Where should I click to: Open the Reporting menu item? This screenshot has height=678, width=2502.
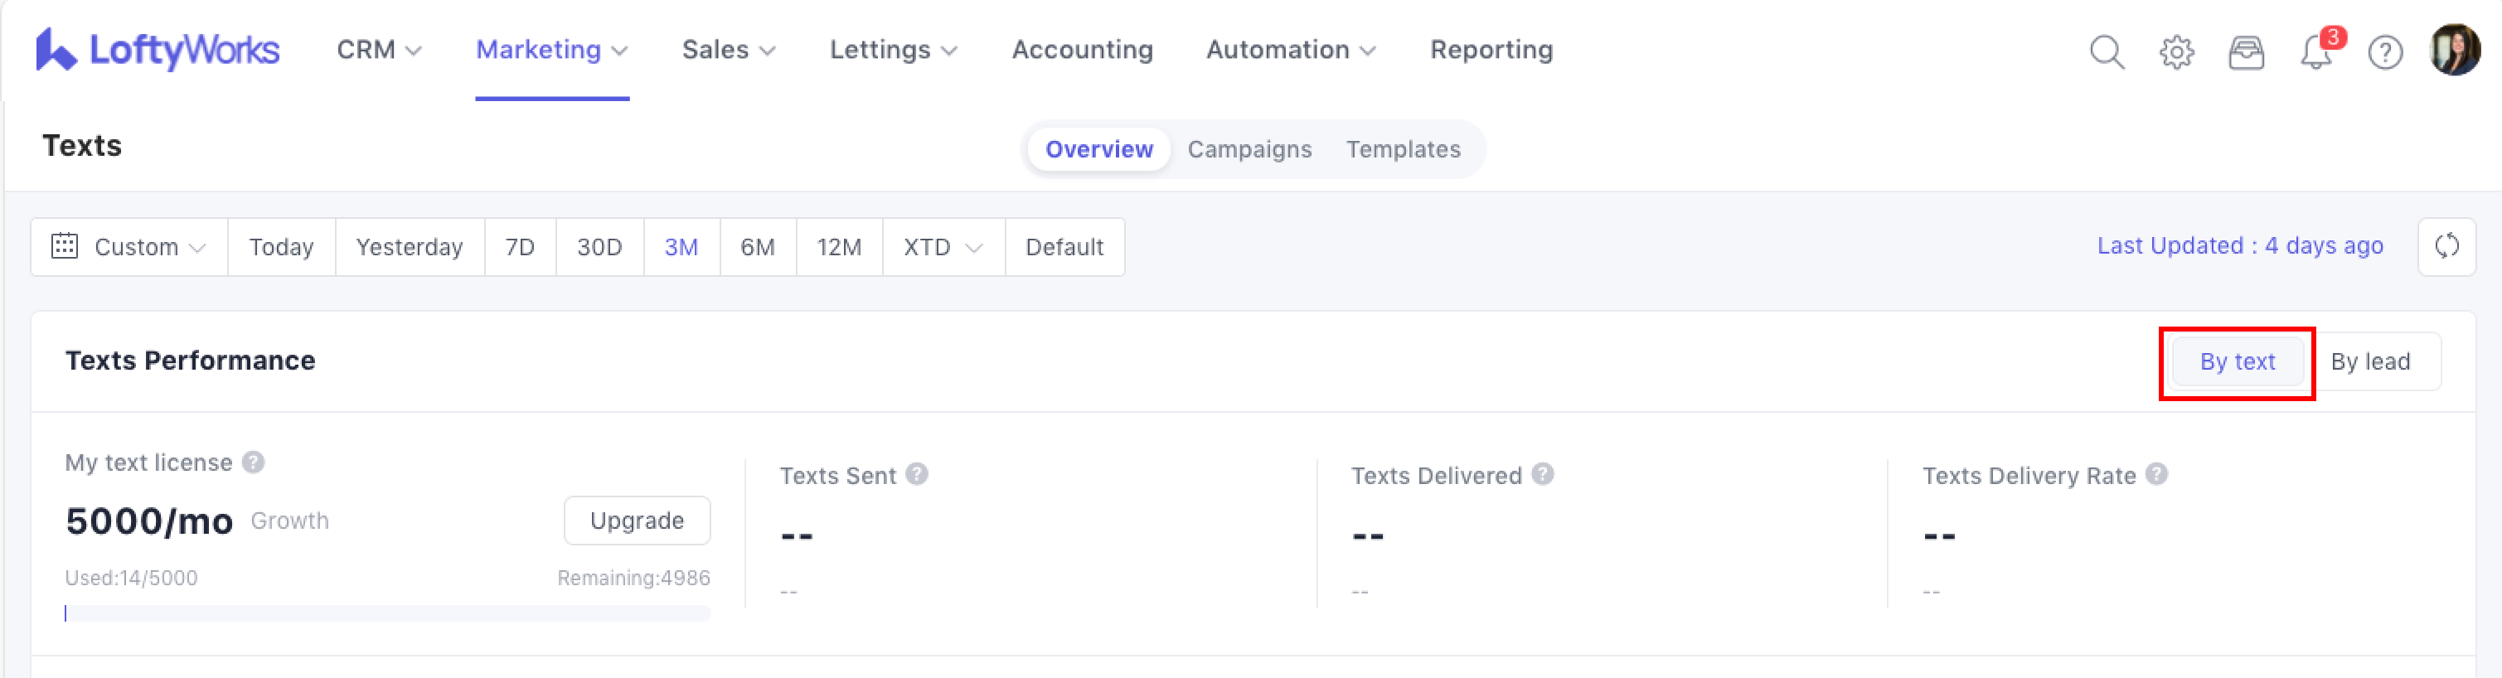1491,50
